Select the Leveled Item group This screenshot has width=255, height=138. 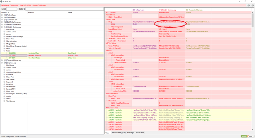click(x=11, y=87)
